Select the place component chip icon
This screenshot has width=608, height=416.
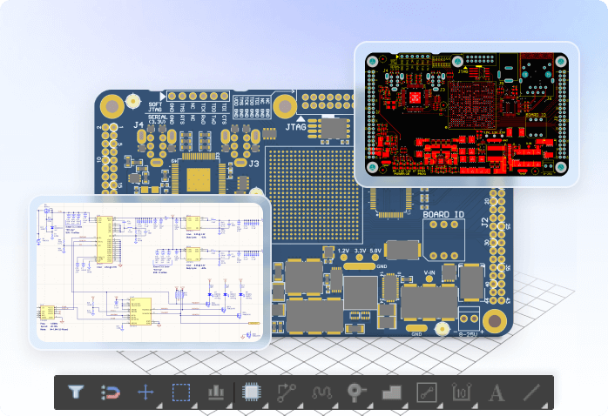252,392
